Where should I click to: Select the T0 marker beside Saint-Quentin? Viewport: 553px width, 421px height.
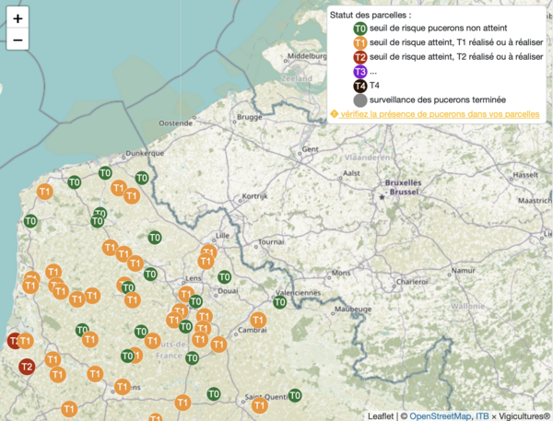294,396
